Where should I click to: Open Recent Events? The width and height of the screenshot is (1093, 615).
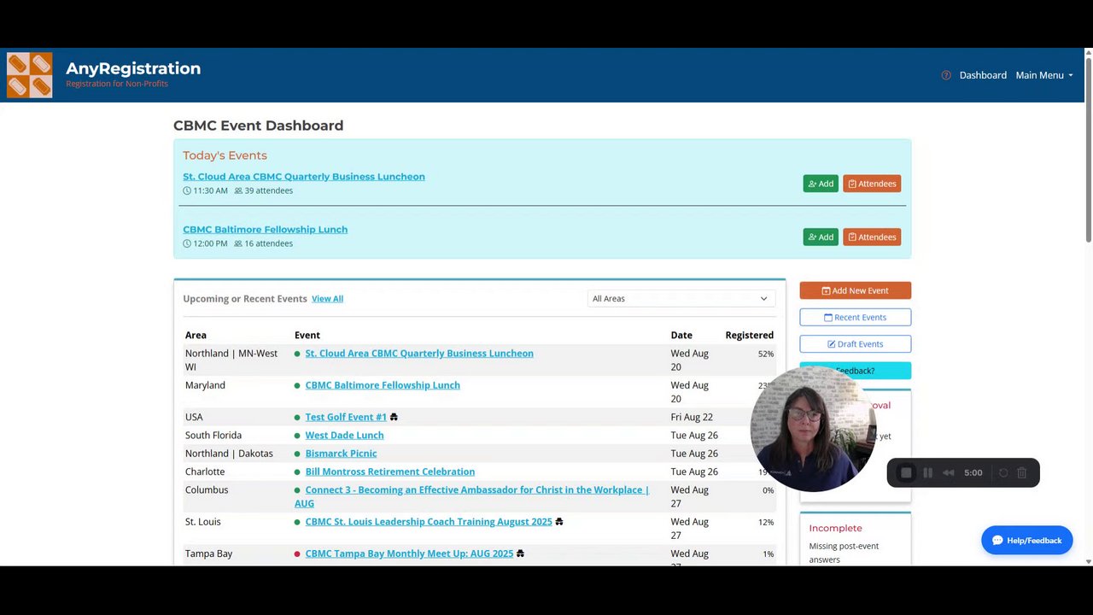pyautogui.click(x=855, y=317)
